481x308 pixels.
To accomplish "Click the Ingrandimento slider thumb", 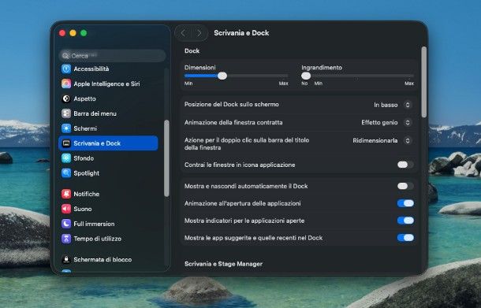I will (x=306, y=76).
